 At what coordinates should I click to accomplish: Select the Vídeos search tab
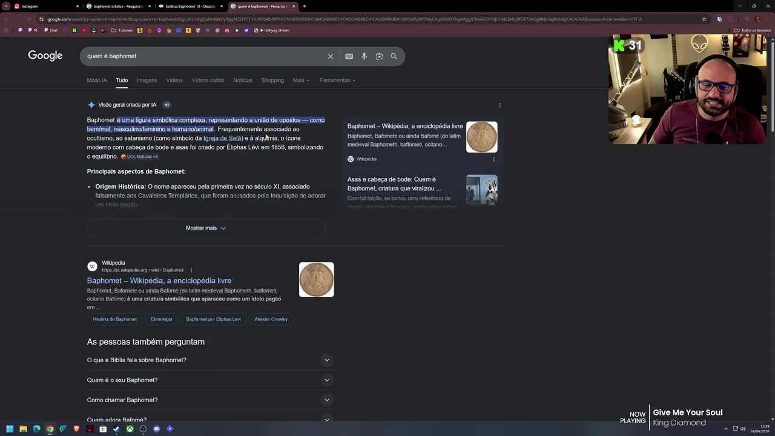174,81
